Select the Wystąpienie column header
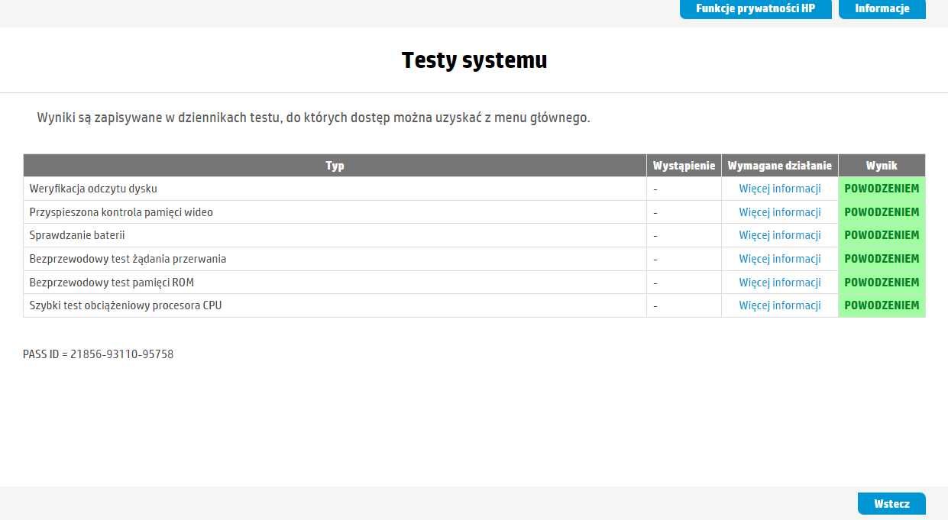 (x=684, y=166)
